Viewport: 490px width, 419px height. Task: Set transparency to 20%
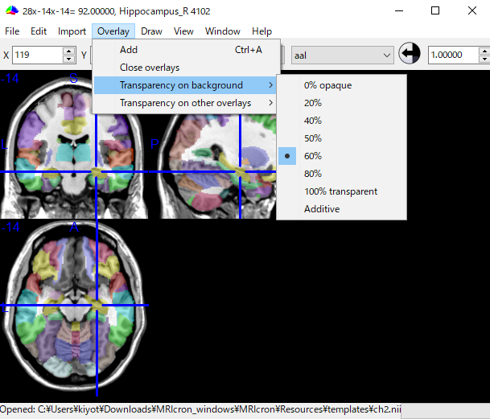[x=313, y=103]
